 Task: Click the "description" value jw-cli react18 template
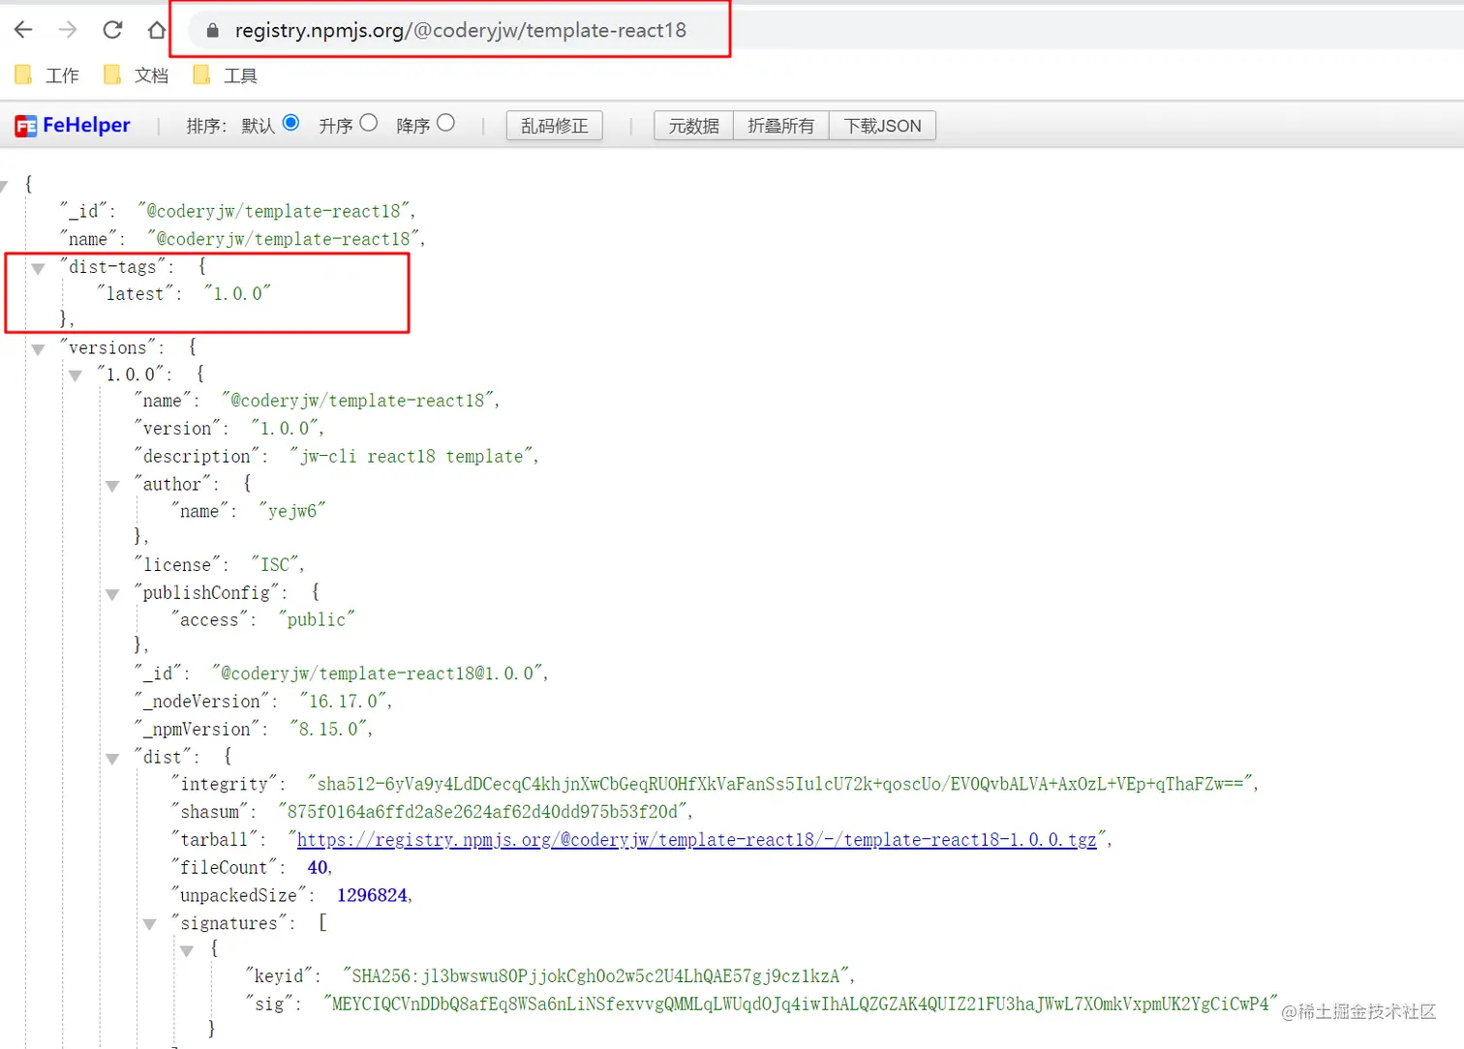click(412, 456)
